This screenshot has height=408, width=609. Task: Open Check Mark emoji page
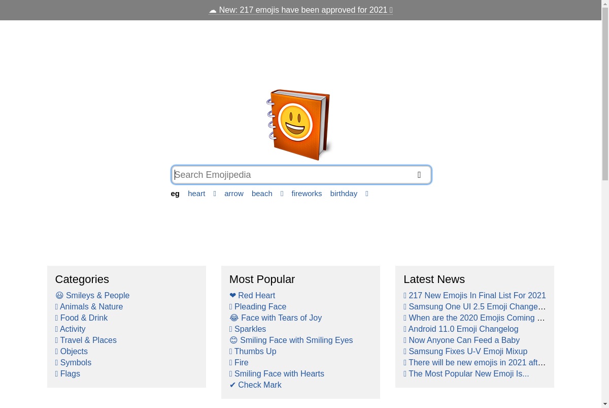coord(255,385)
